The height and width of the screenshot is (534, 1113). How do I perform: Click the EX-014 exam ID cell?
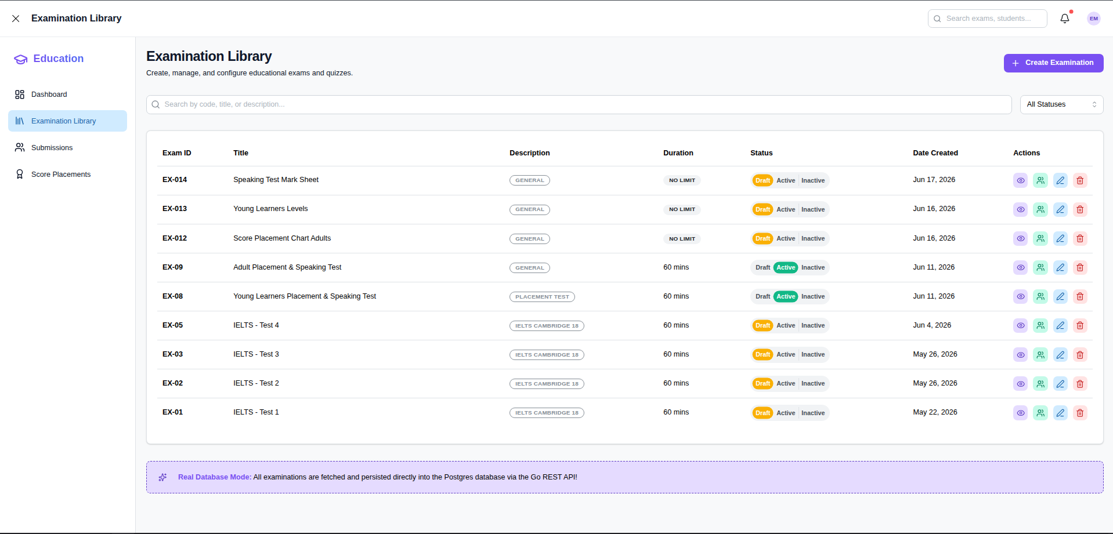coord(175,180)
